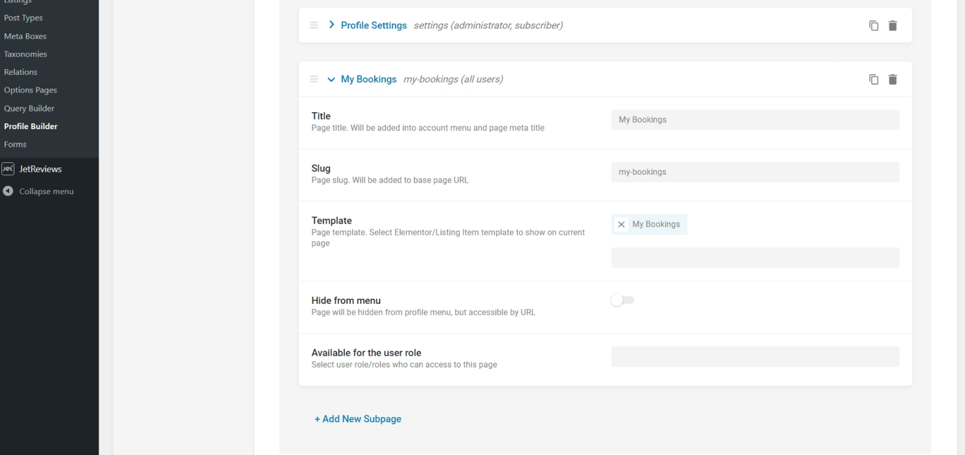
Task: Open the JetReviews menu item
Action: [x=40, y=169]
